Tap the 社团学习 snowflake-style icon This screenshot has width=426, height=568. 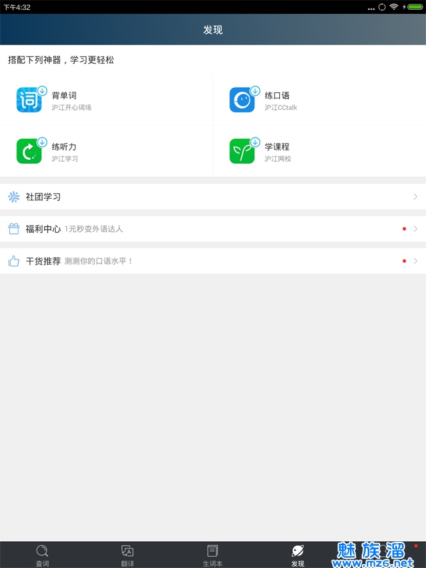pyautogui.click(x=14, y=197)
